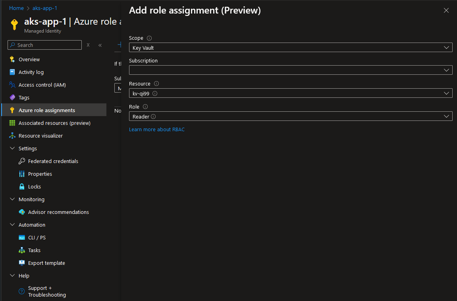
Task: Open Access control (IAM)
Action: 43,85
